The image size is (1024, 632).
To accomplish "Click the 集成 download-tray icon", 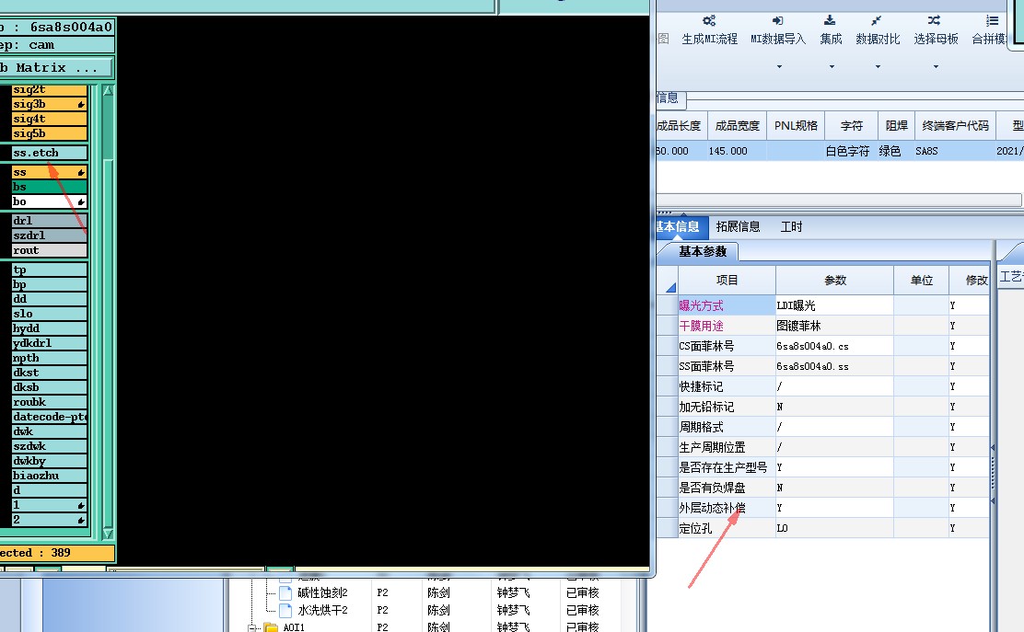I will pyautogui.click(x=830, y=21).
